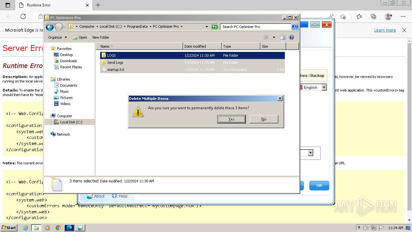This screenshot has width=412, height=232.
Task: Dismiss the Edge notification bar
Action: pos(404,30)
